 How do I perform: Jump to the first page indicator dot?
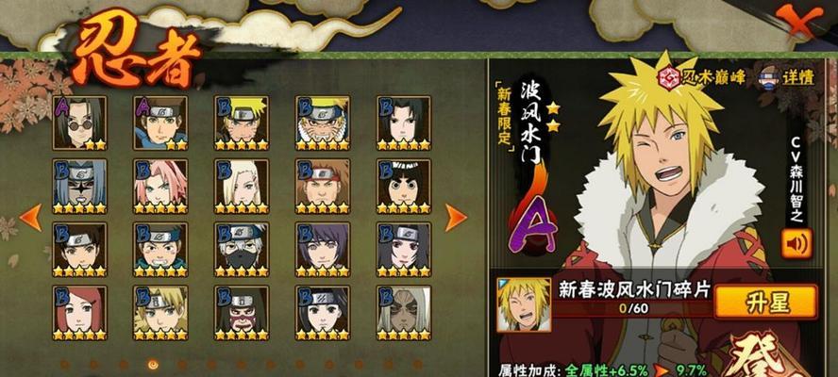point(65,365)
